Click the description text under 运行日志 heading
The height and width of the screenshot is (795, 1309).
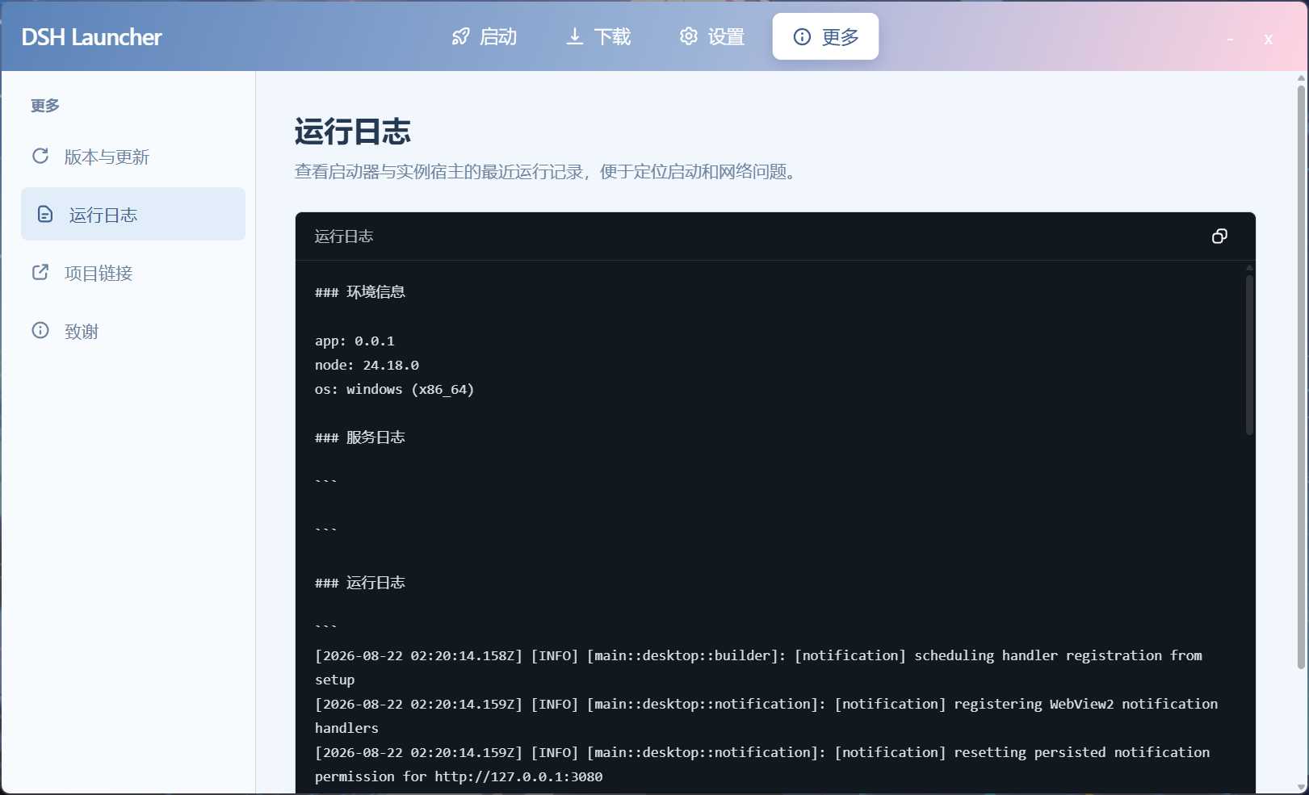548,172
